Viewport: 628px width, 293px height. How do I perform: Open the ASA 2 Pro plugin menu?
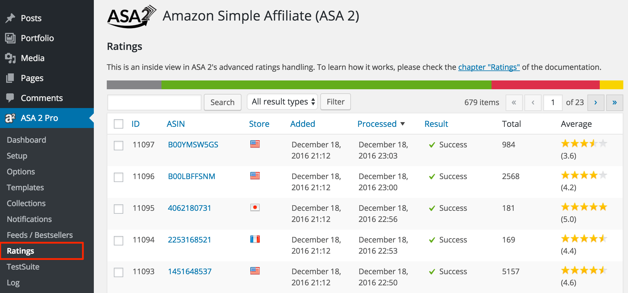(39, 118)
